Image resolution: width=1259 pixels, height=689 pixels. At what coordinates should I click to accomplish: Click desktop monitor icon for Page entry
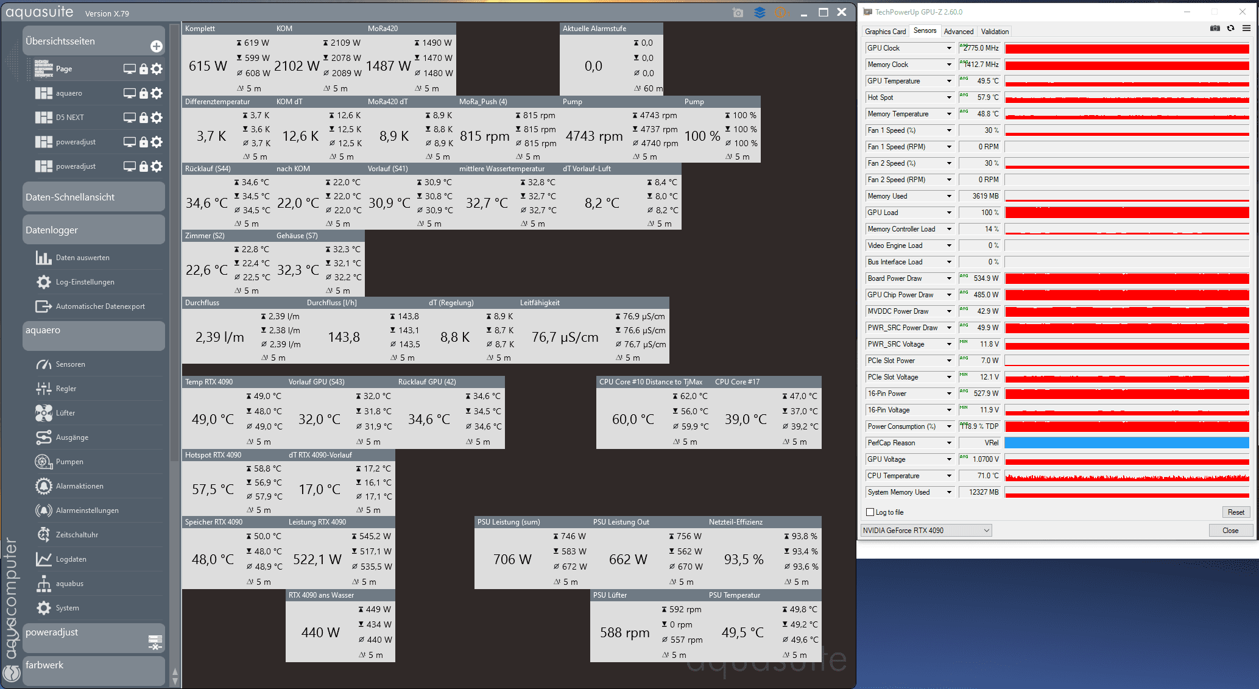pos(129,69)
